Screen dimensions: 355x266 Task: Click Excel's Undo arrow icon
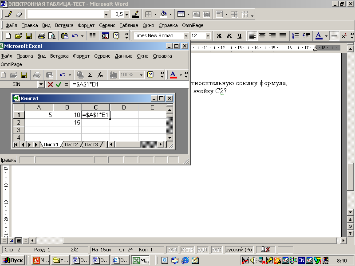point(63,74)
